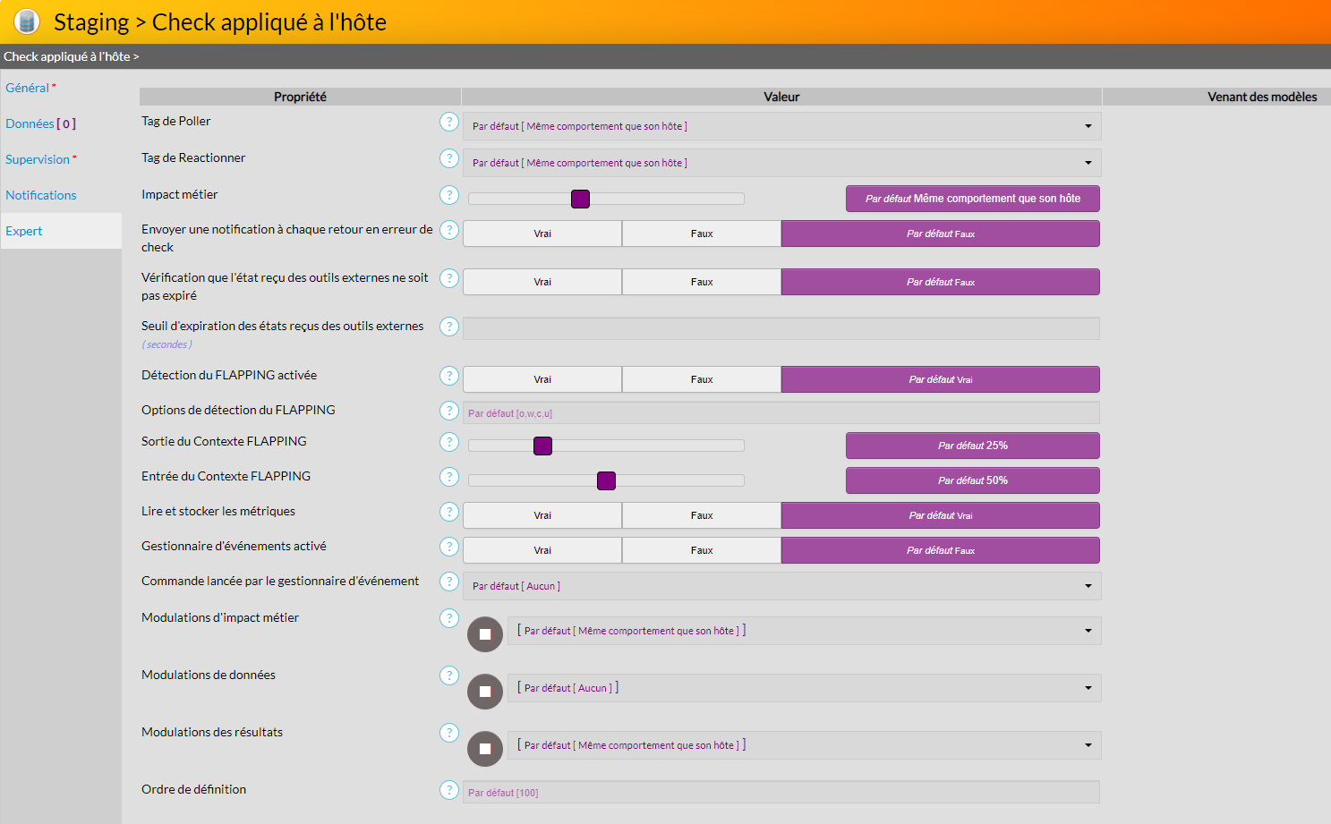The image size is (1331, 824).
Task: Click Par défaut button for Impact métier
Action: point(972,199)
